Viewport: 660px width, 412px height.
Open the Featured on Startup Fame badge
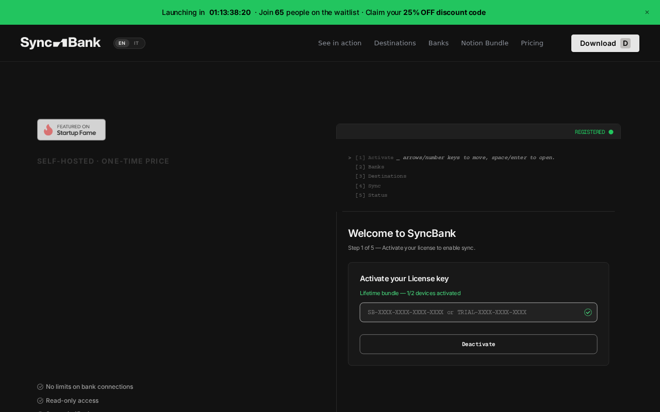71,130
